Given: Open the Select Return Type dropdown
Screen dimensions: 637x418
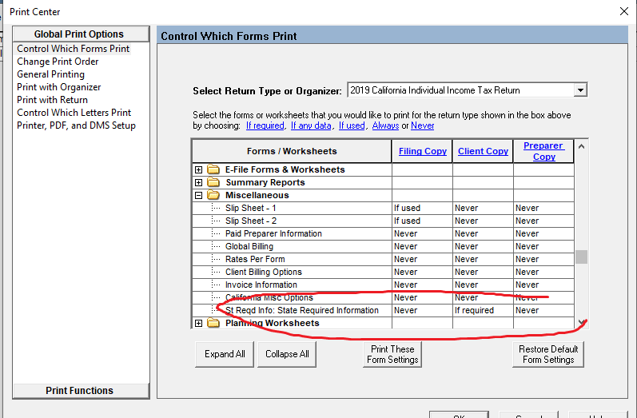Looking at the screenshot, I should [580, 90].
